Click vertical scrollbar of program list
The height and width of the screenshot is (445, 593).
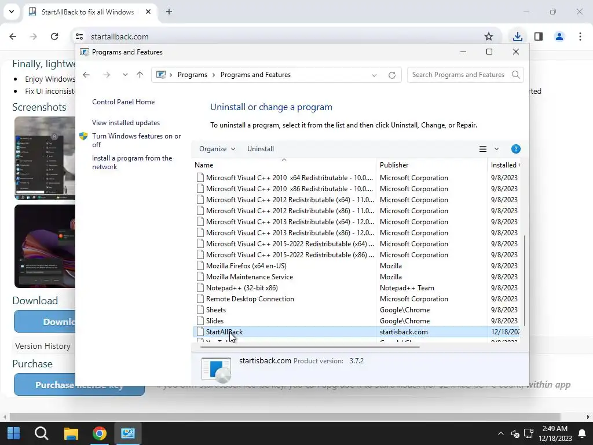(x=524, y=280)
